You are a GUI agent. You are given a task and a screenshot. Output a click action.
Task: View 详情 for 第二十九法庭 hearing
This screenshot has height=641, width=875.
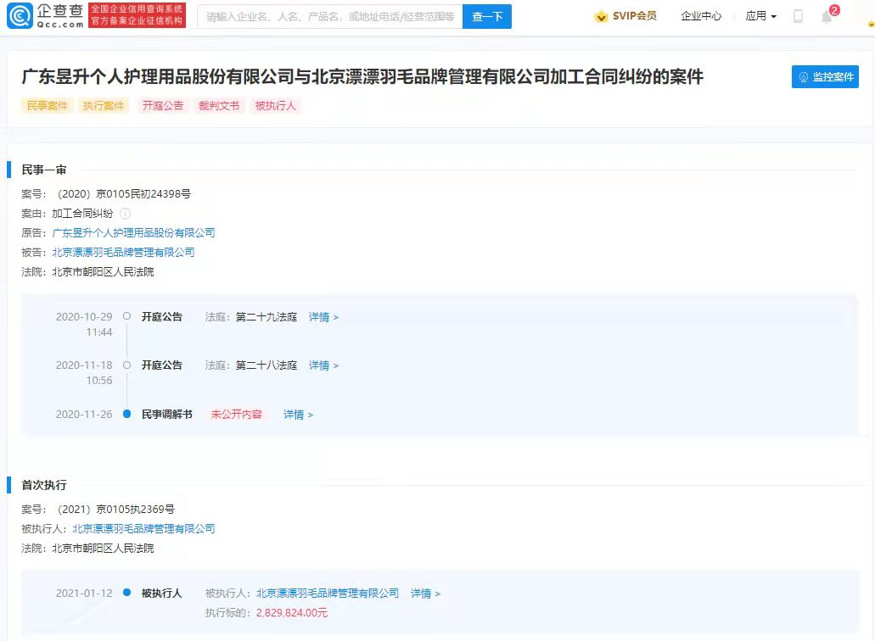[323, 317]
